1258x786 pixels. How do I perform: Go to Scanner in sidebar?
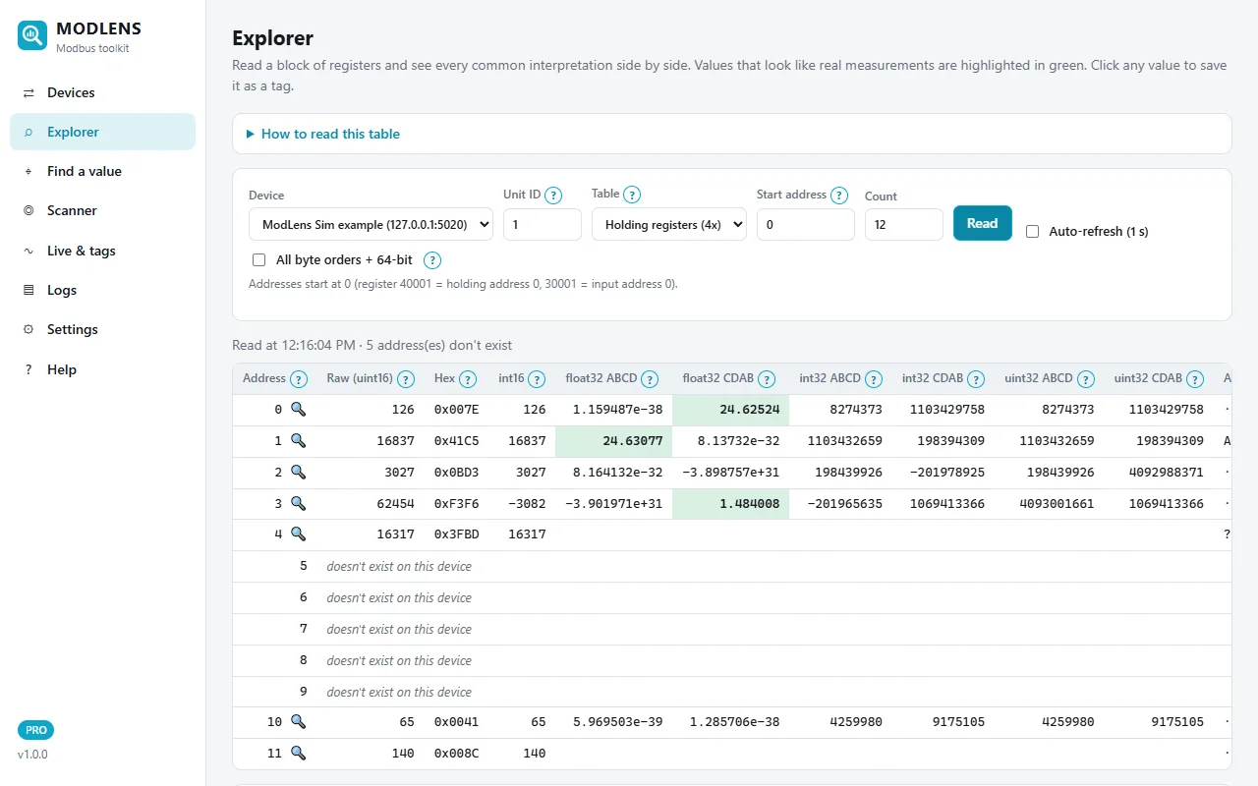click(102, 210)
